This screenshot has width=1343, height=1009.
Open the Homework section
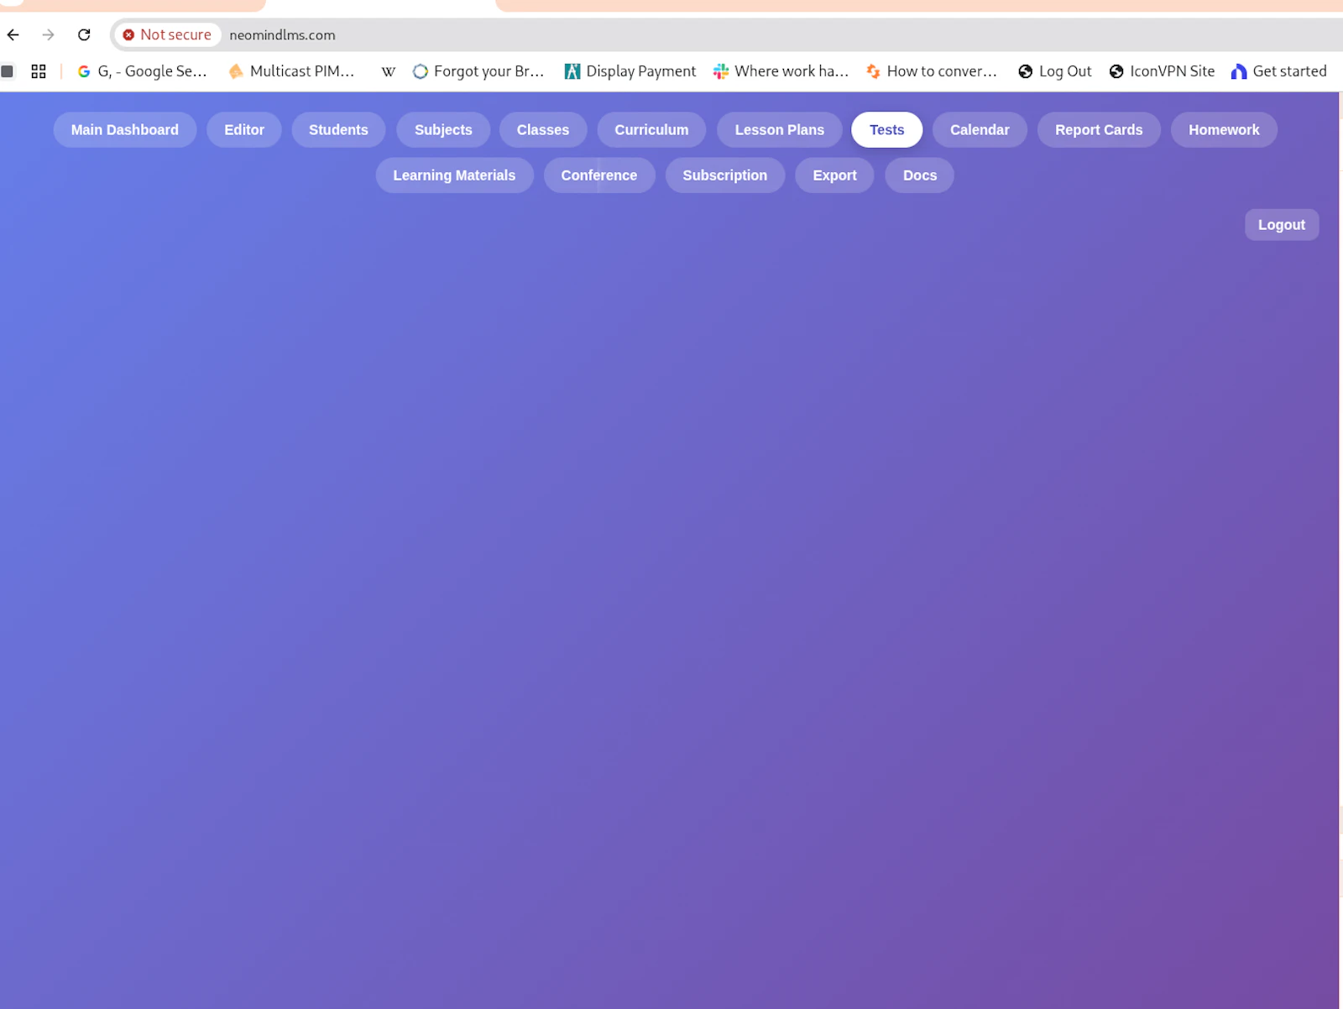1224,130
